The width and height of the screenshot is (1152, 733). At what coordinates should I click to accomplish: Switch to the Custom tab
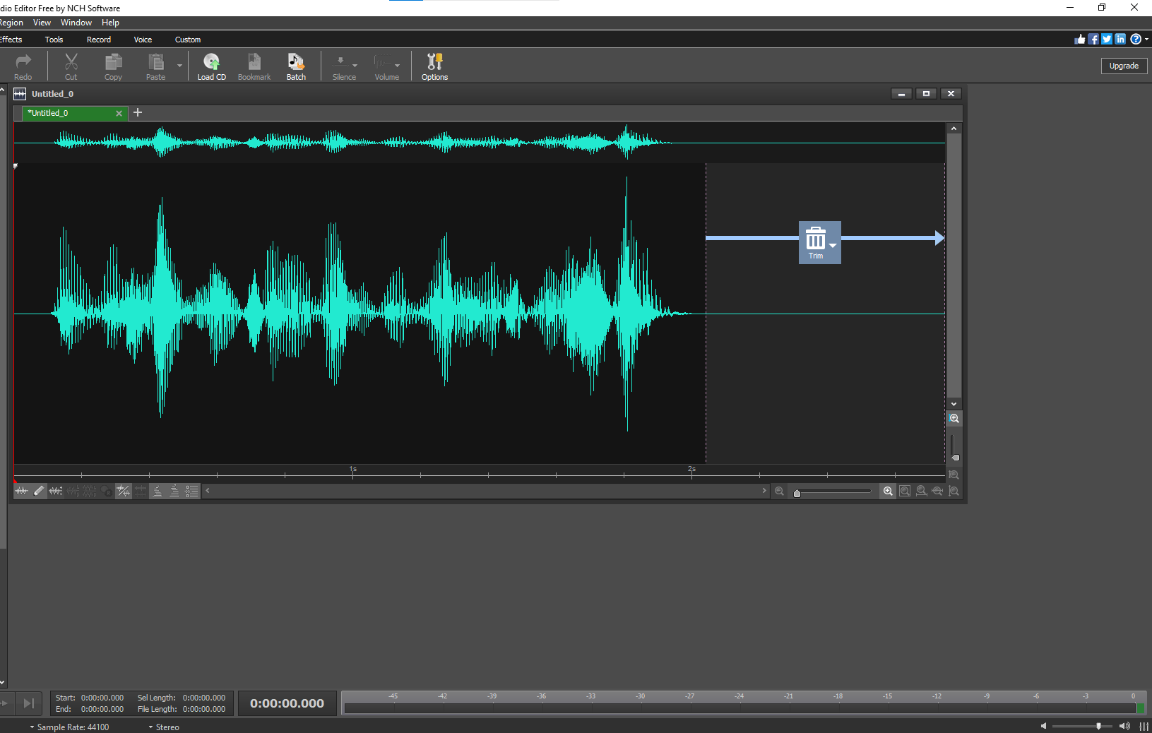[188, 40]
